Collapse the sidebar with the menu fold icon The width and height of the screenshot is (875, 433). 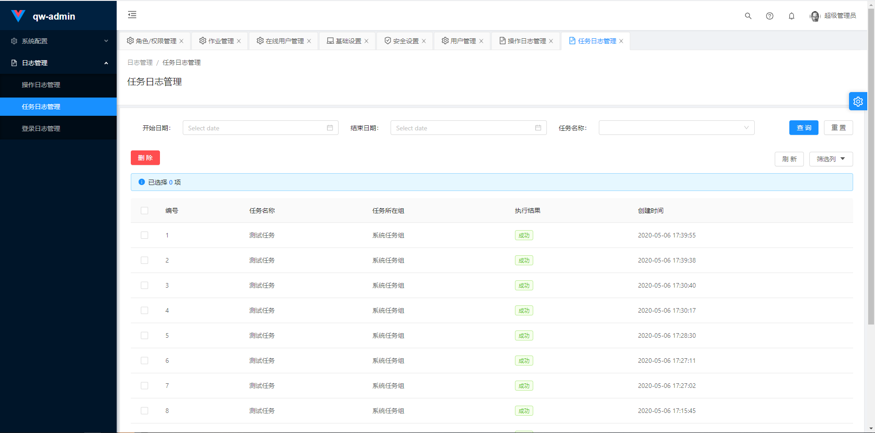coord(132,15)
